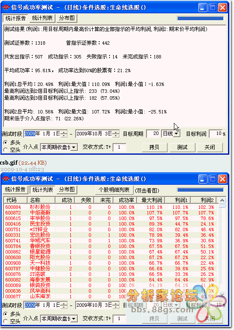The height and width of the screenshot is (330, 234).
Task: Minimize the lower signal test window
Action: (203, 179)
